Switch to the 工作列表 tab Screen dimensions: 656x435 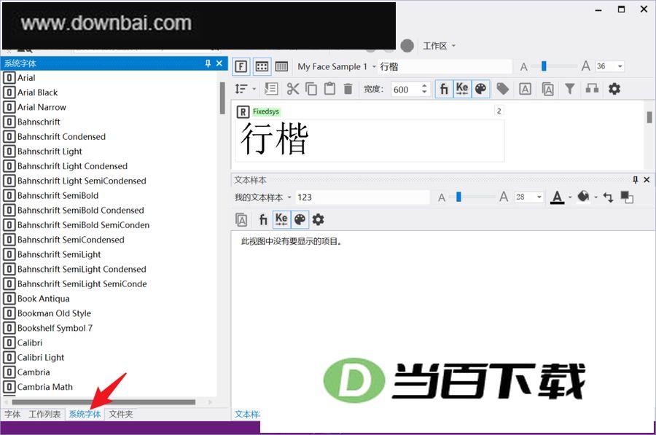(x=44, y=414)
